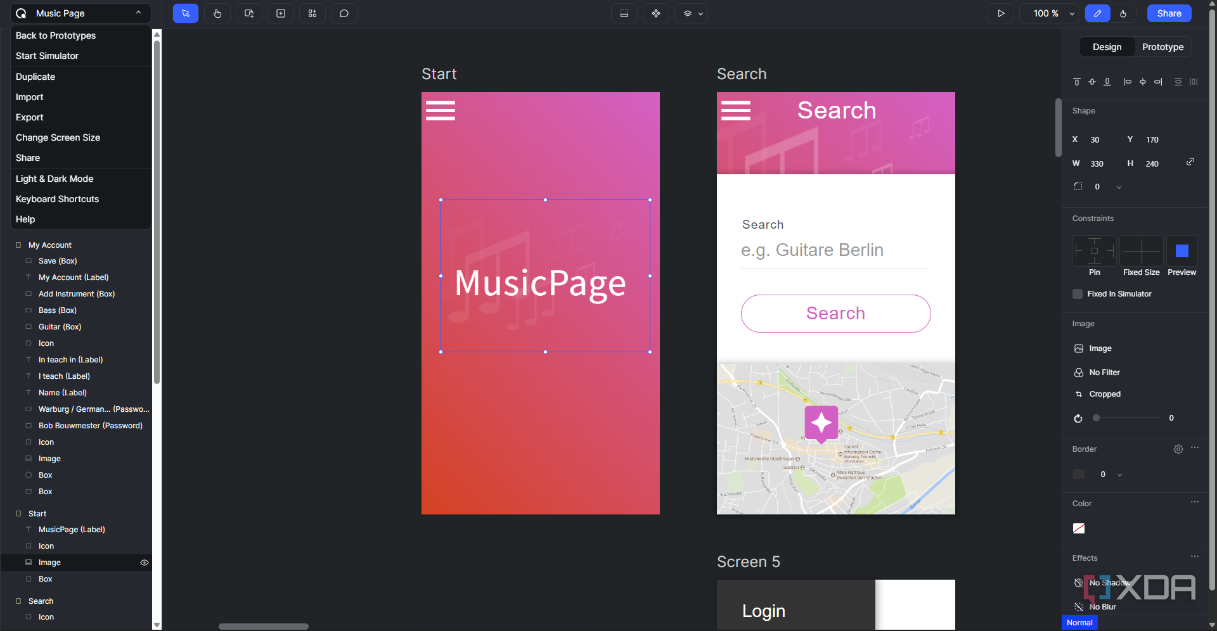This screenshot has width=1217, height=631.
Task: Click Back to Prototypes
Action: click(56, 35)
